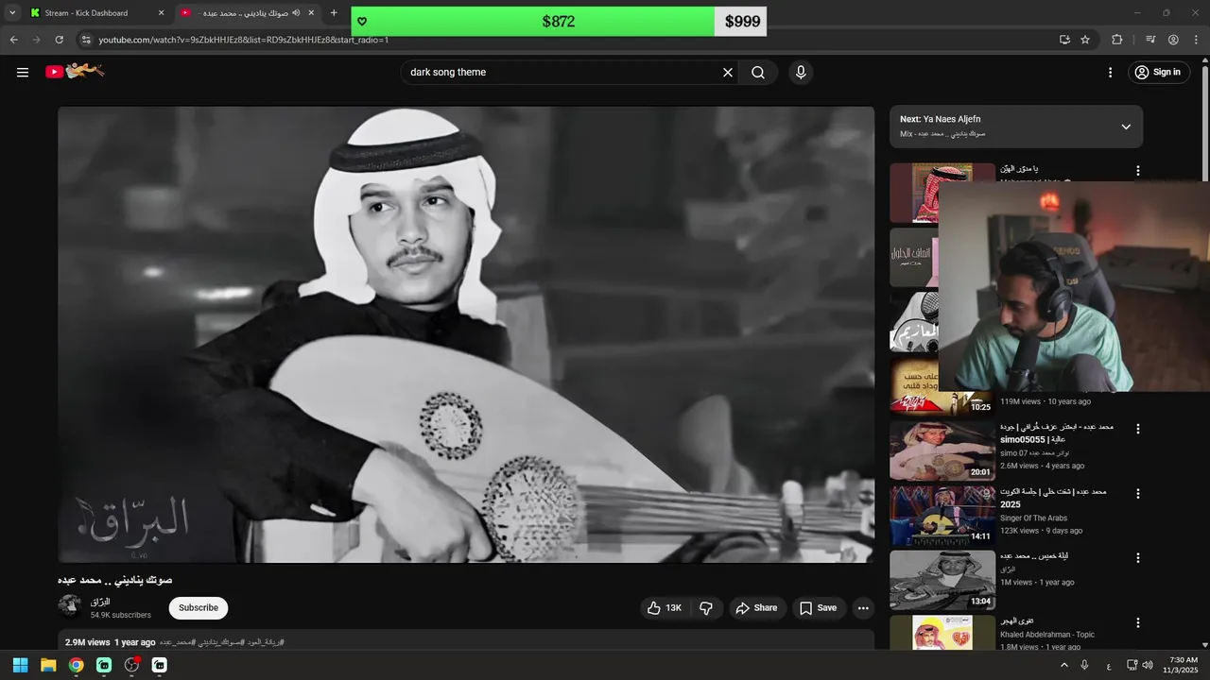
Task: Open Windows Start menu
Action: pos(20,665)
